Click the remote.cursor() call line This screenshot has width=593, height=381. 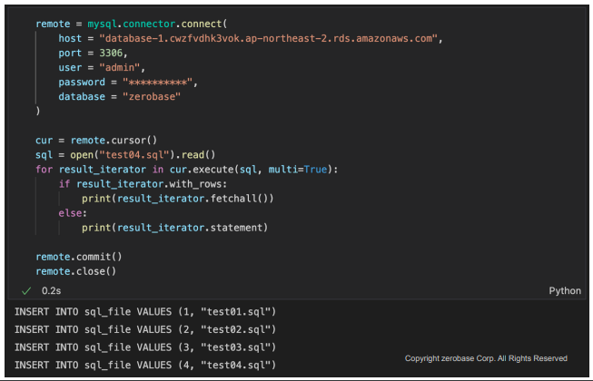click(x=96, y=141)
